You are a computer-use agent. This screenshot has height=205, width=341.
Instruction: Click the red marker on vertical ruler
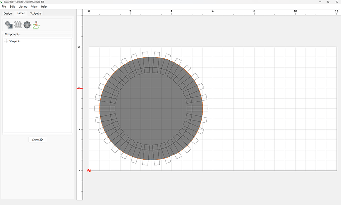[x=78, y=88]
